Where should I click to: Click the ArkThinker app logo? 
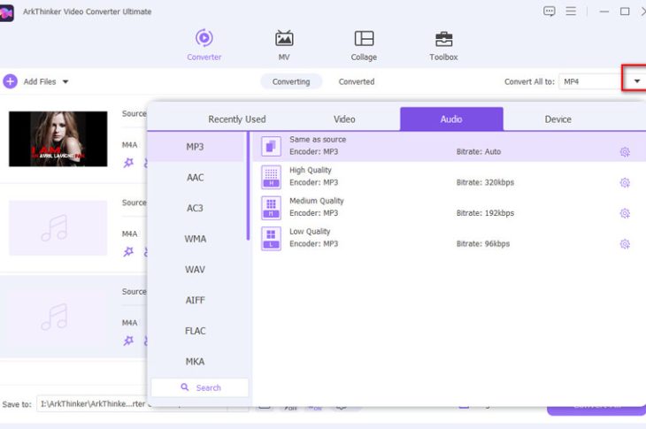(6, 12)
